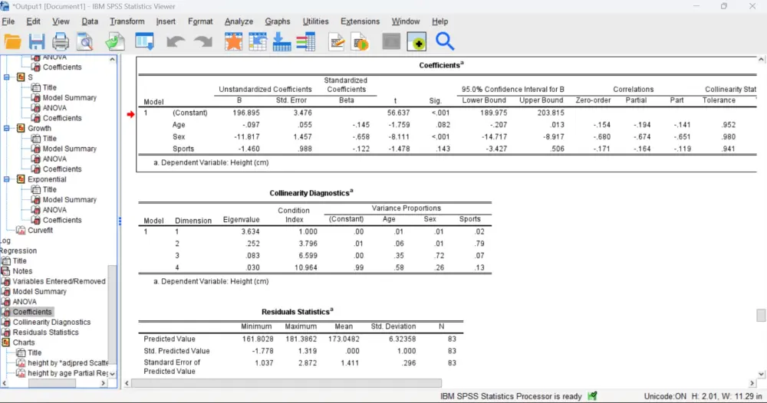Screen dimensions: 767x403
Task: Click the Coefficients table title
Action: click(441, 65)
